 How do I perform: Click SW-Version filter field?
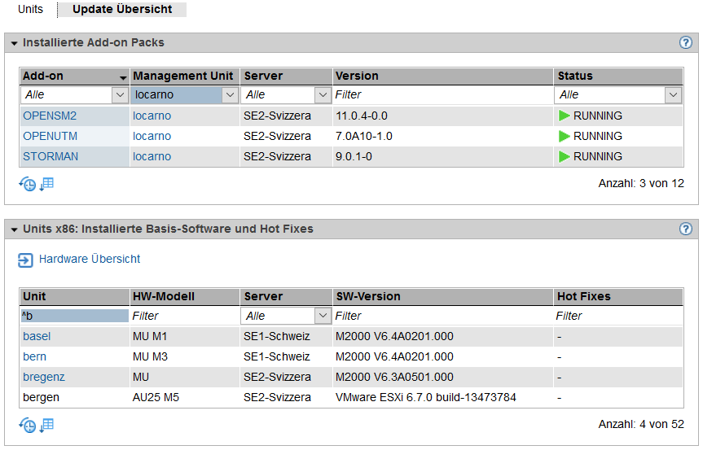(x=443, y=316)
